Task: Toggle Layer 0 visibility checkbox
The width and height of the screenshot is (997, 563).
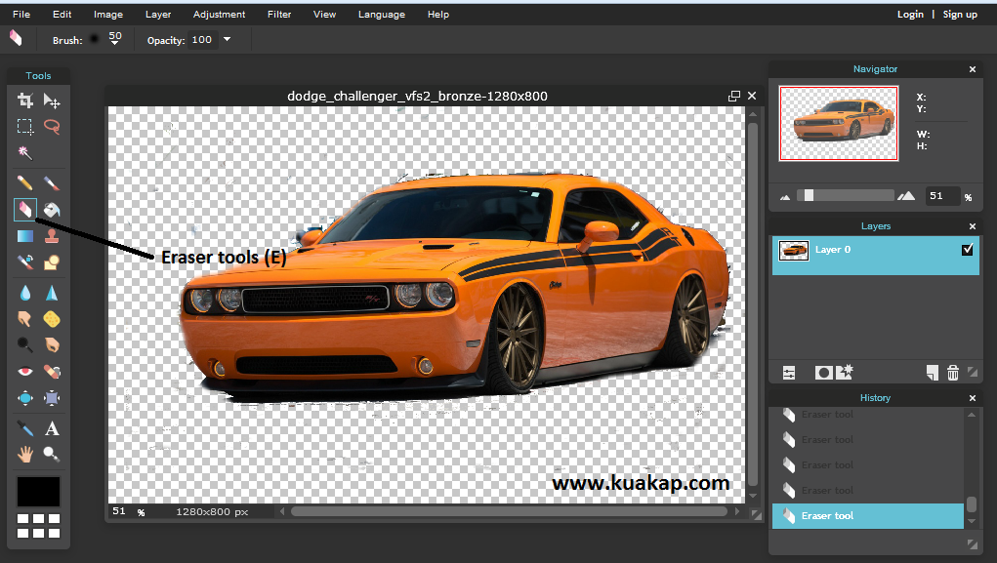Action: [x=967, y=250]
